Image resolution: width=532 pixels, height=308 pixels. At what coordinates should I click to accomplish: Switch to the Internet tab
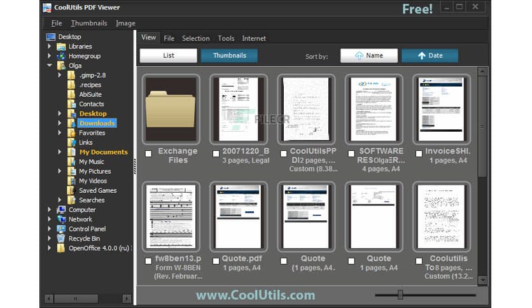[x=254, y=38]
